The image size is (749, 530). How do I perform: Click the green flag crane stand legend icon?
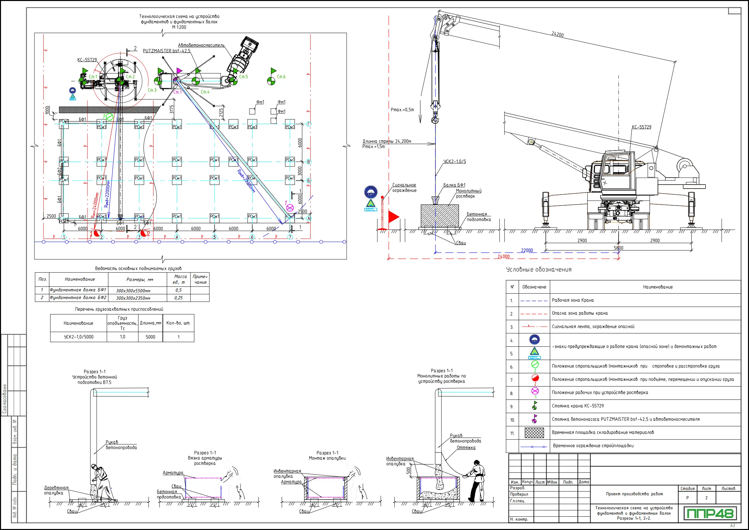[534, 406]
